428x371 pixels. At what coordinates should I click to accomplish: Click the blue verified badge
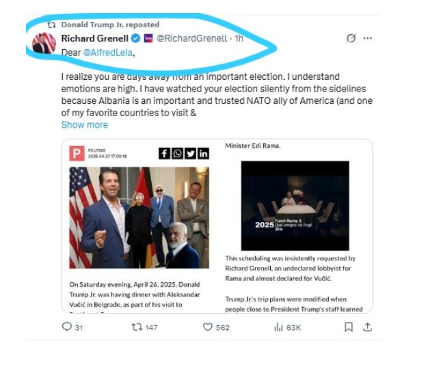pos(135,39)
